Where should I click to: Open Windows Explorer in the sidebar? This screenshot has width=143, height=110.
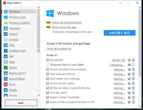pos(19,23)
